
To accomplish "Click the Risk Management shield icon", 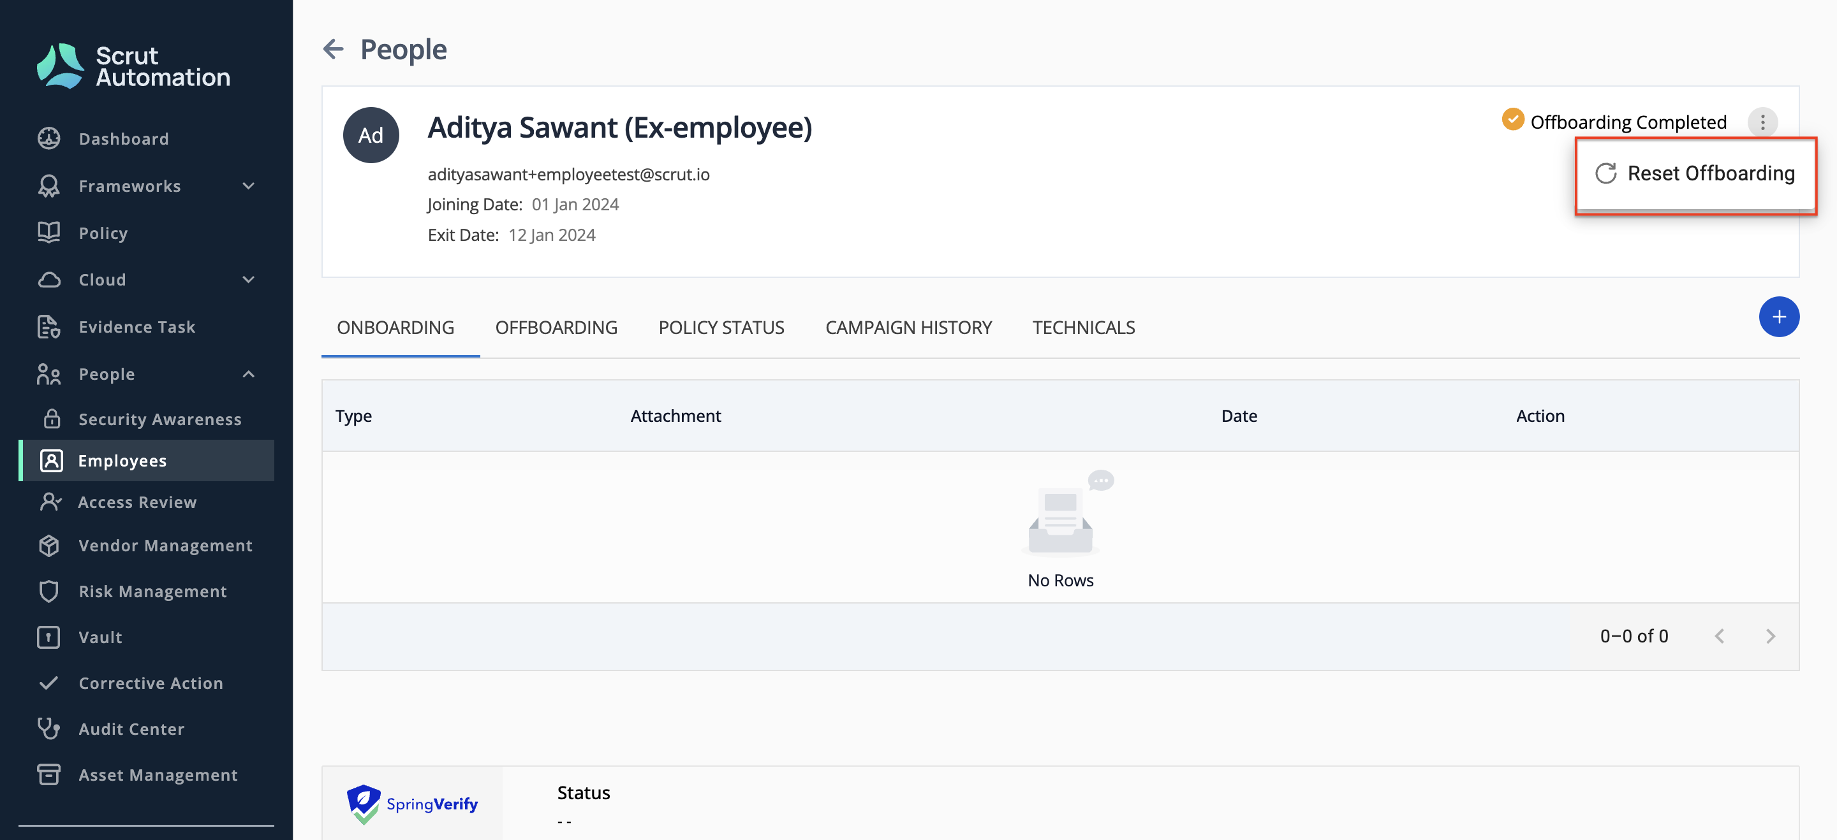I will [48, 591].
